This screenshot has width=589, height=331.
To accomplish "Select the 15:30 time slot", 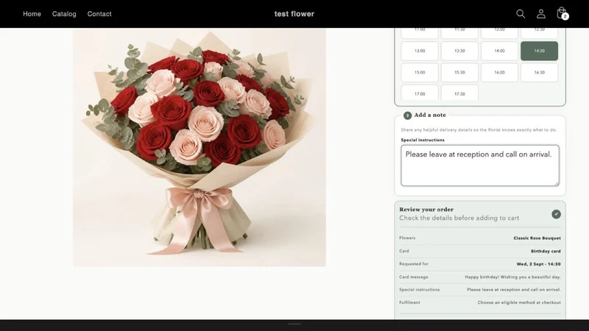I will [459, 72].
